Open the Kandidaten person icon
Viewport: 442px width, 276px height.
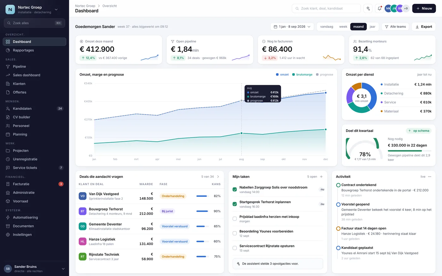pos(8,109)
